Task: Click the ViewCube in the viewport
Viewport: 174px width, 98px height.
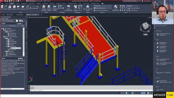Action: point(145,26)
